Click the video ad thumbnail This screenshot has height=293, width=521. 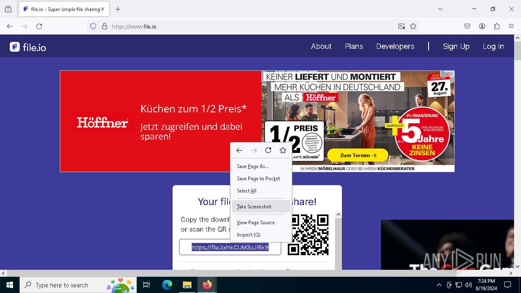[x=447, y=245]
